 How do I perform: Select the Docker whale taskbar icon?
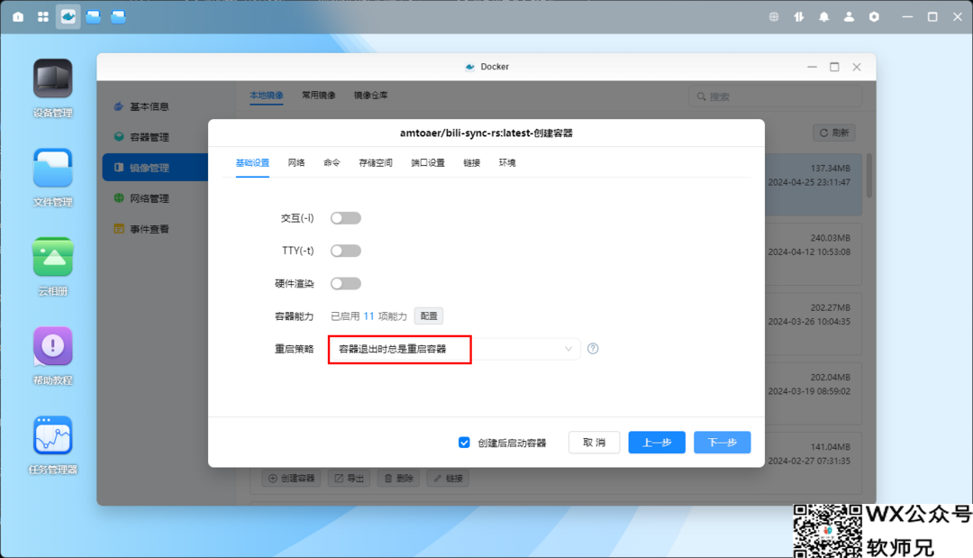pyautogui.click(x=68, y=17)
